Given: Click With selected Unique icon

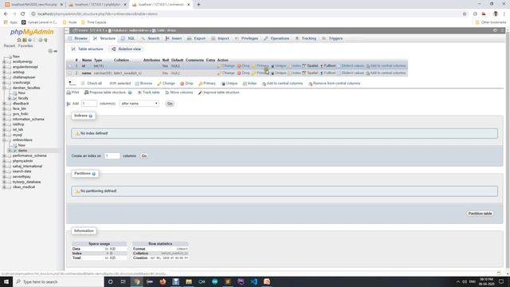Looking at the screenshot, I should click(x=223, y=84).
